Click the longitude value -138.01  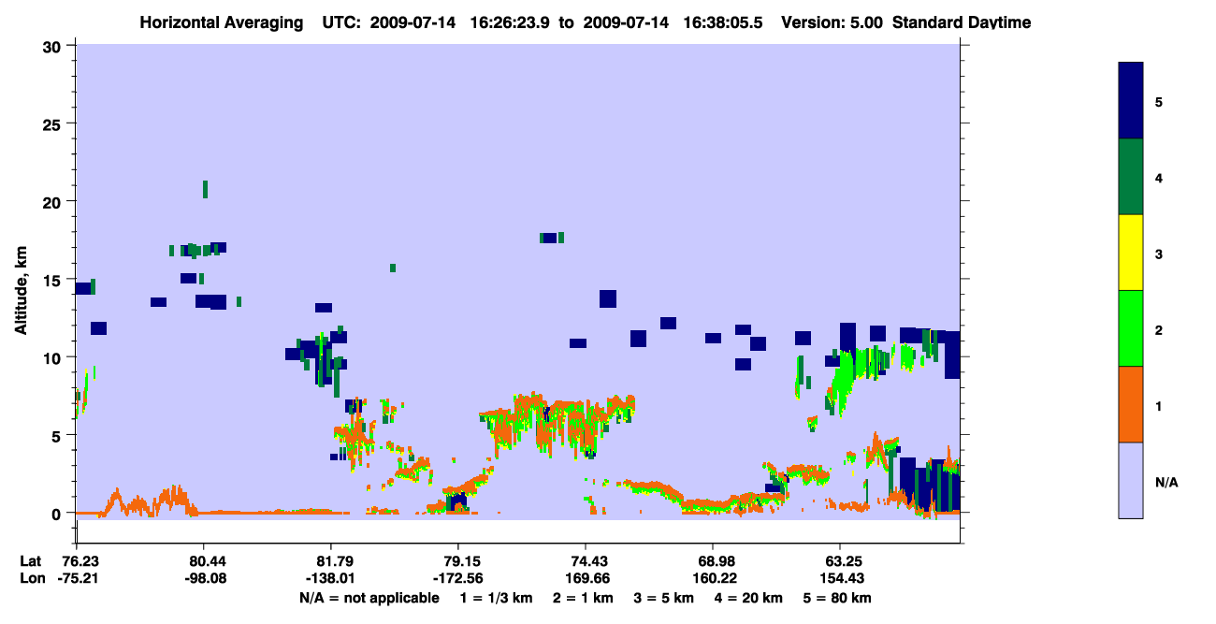(331, 578)
